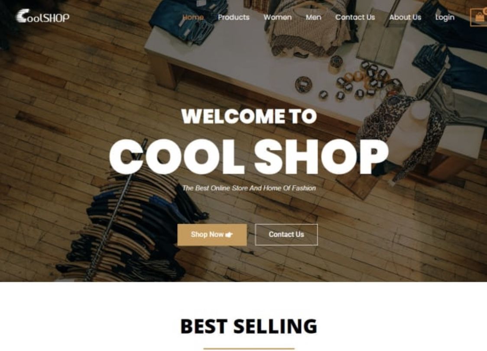Screen dimensions: 487x351
Task: Click the Login link
Action: pos(445,17)
